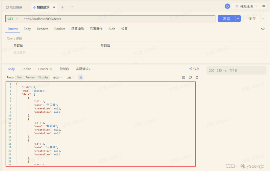
Task: Open the 后置操作 tab
Action: 96,29
